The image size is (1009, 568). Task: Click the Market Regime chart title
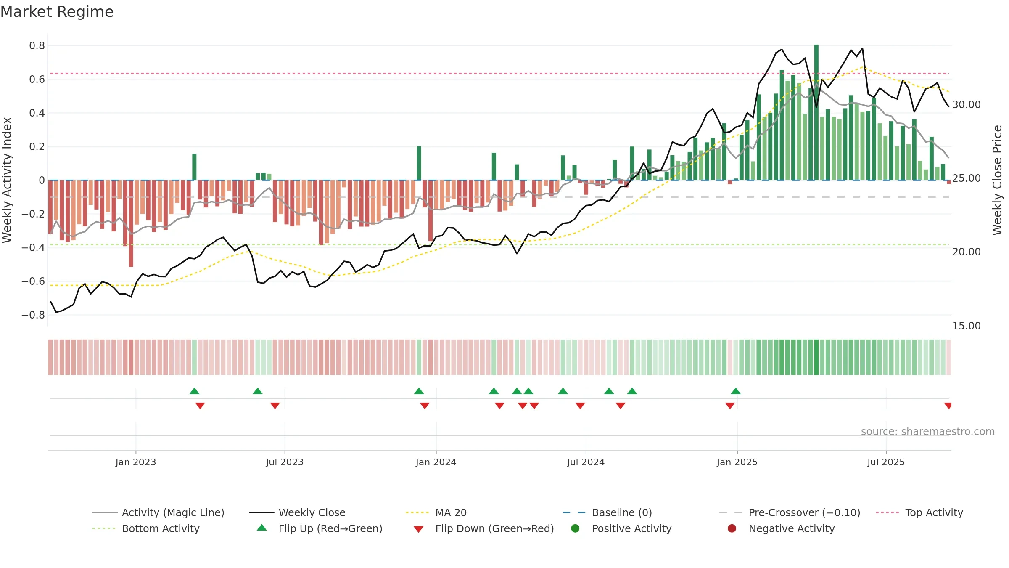(57, 12)
